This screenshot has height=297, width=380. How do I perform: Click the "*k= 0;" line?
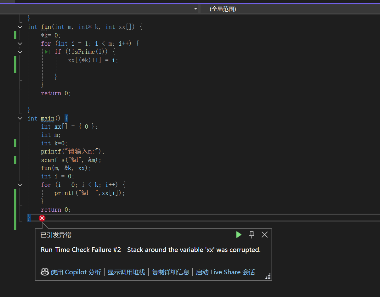(x=51, y=35)
